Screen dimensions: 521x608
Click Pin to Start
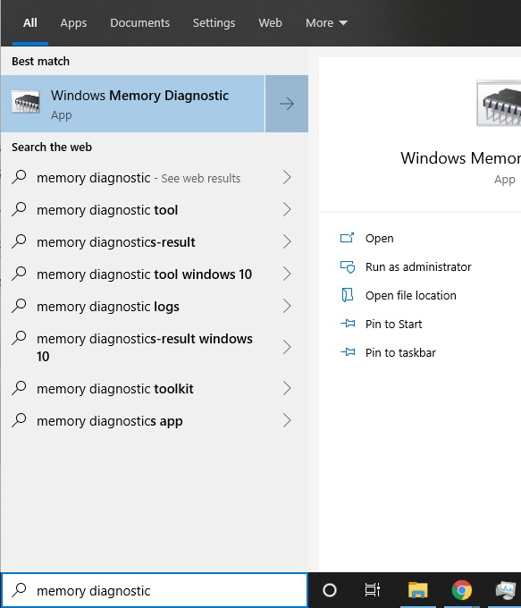[x=394, y=325]
